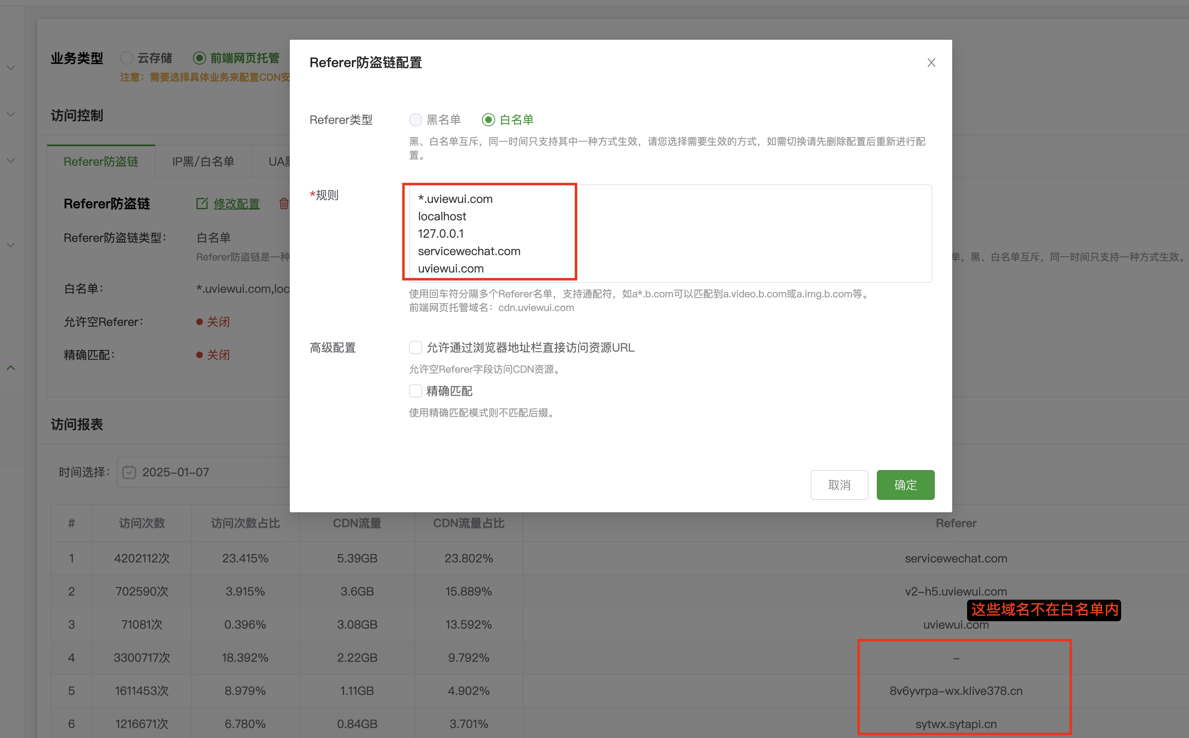The width and height of the screenshot is (1189, 738).
Task: Click the 1216671次 table cell
Action: pos(142,724)
